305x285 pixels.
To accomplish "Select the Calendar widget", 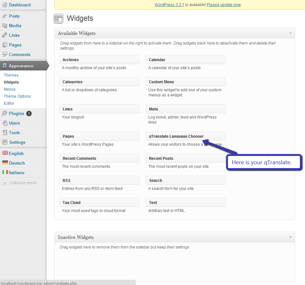I will click(186, 60).
